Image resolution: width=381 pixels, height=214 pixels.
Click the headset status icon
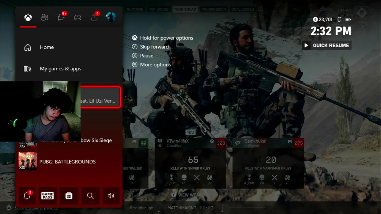(x=339, y=20)
